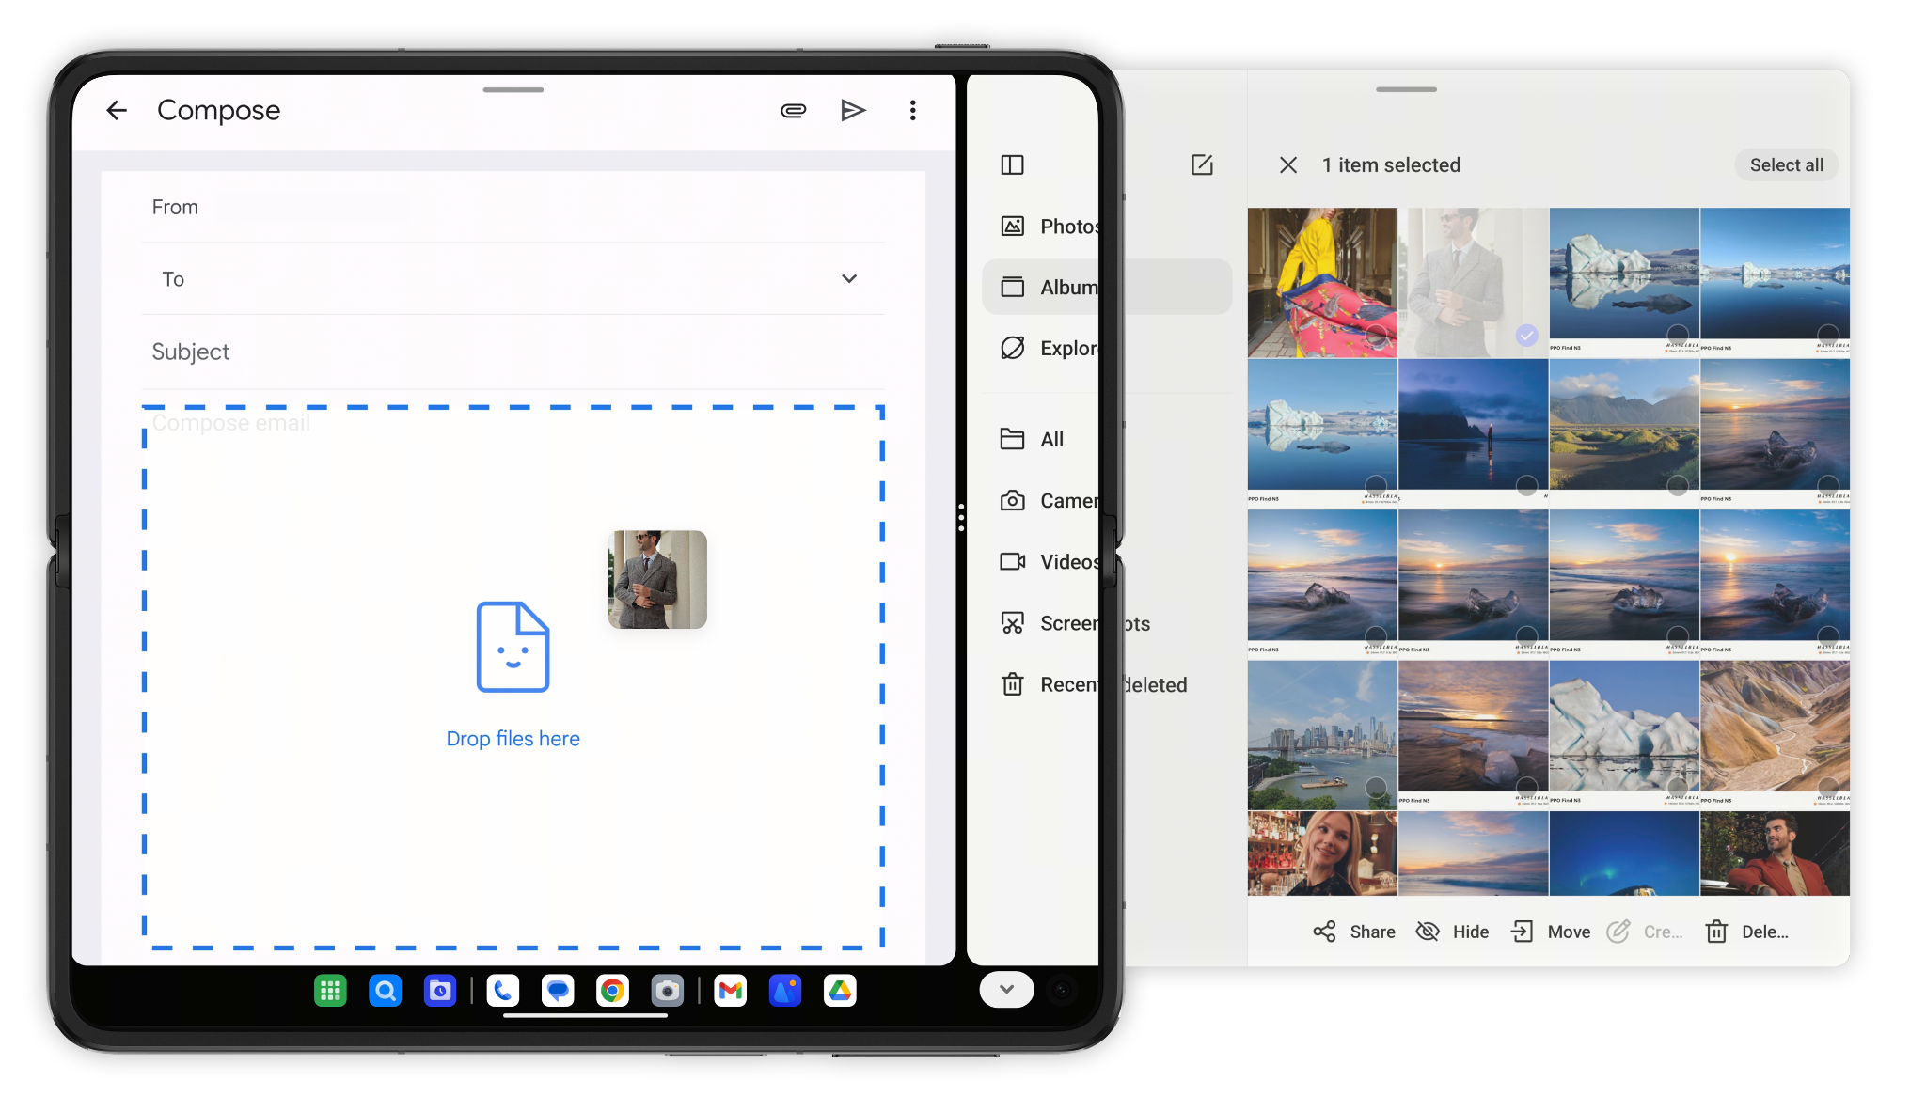Tap the Delete trash icon
Viewport: 1926px width, 1096px height.
pyautogui.click(x=1717, y=932)
